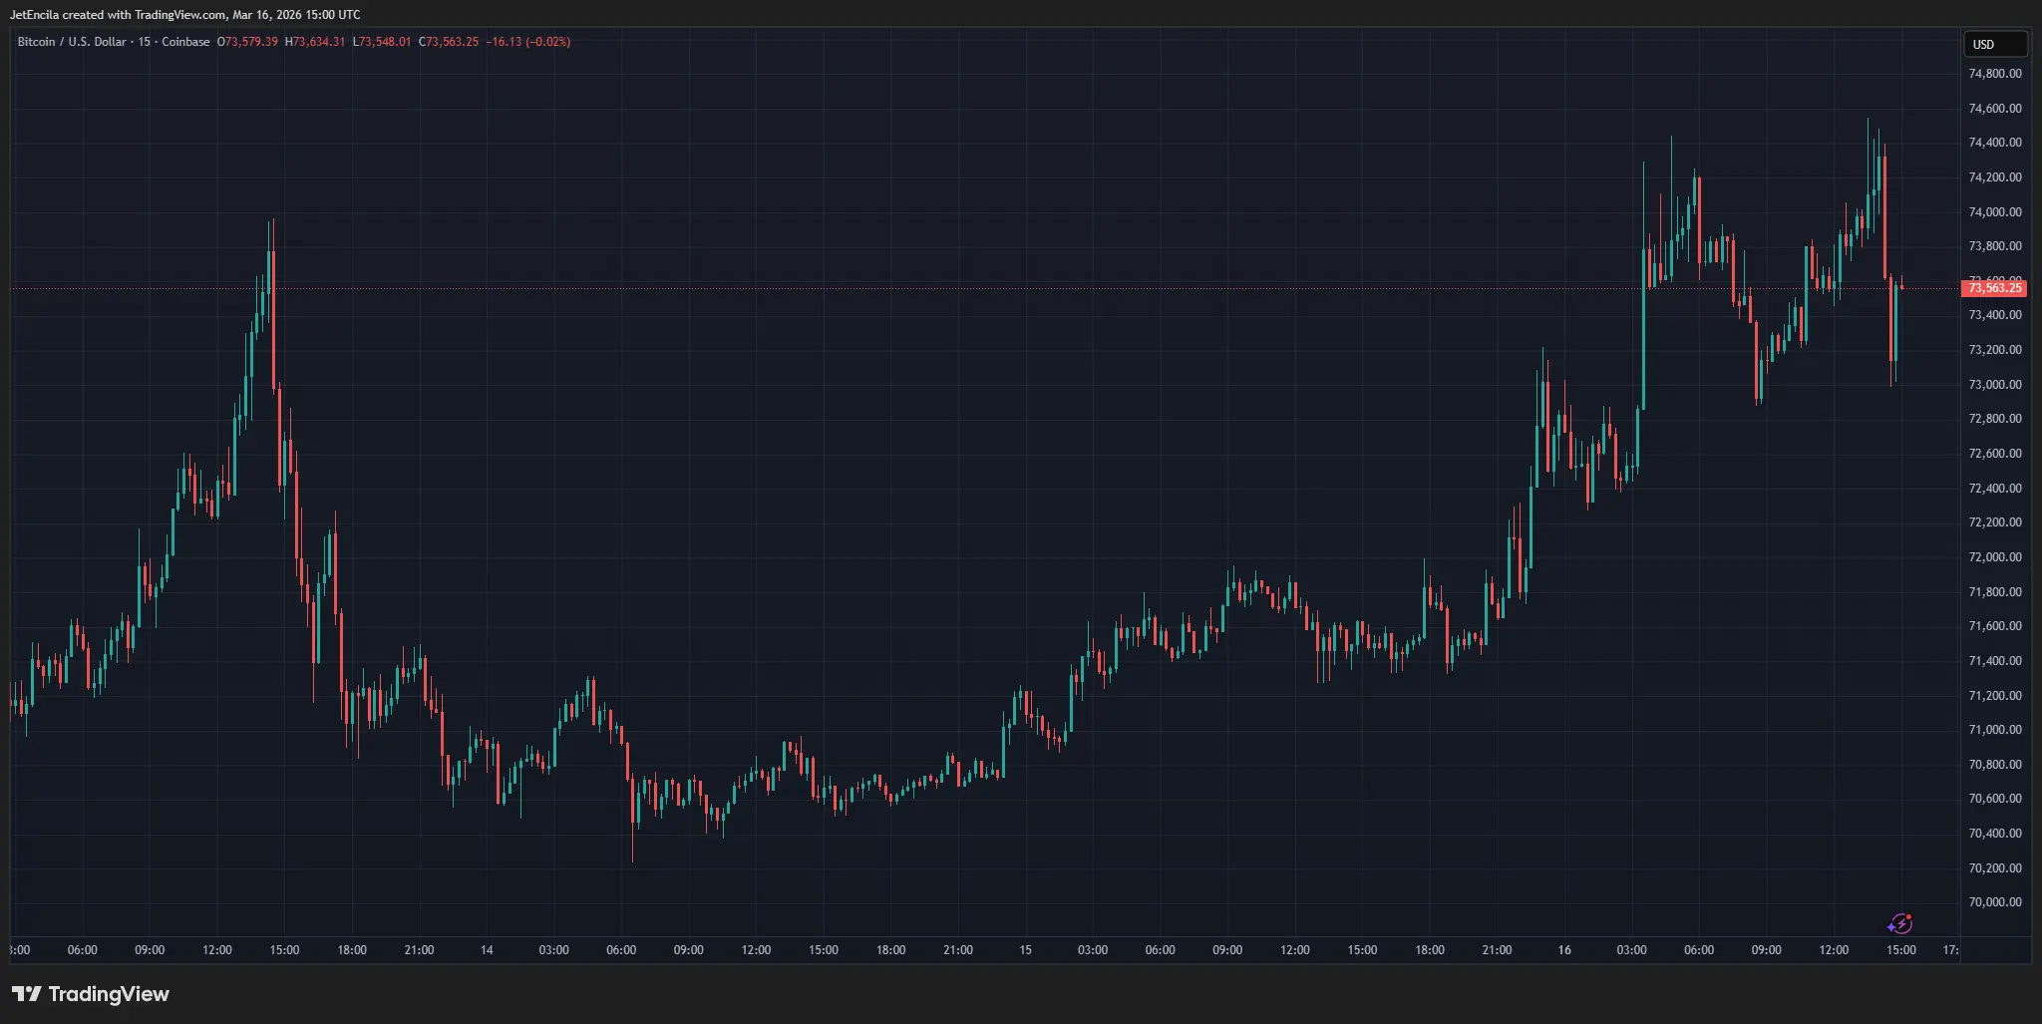Image resolution: width=2042 pixels, height=1024 pixels.
Task: Click the 15 interval label in legend
Action: coord(145,42)
